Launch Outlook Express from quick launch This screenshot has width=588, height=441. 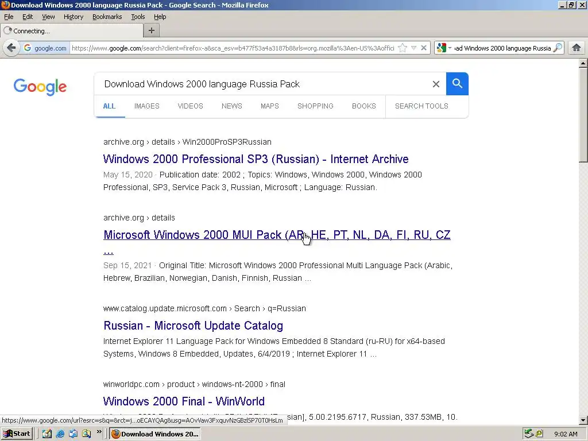tap(73, 434)
